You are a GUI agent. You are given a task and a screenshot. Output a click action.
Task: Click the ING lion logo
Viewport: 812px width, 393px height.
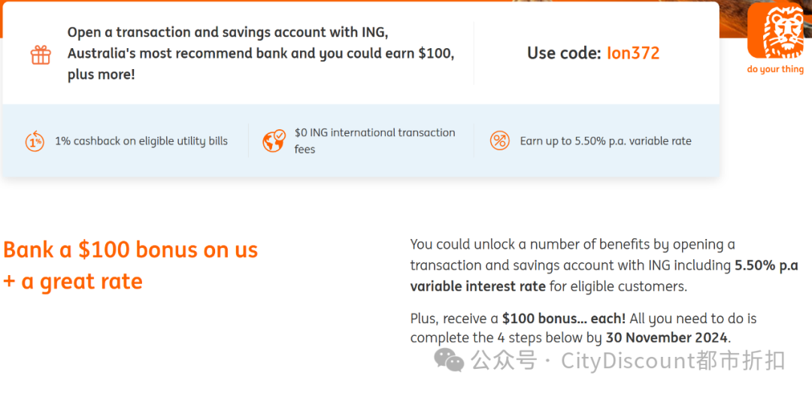(x=775, y=30)
